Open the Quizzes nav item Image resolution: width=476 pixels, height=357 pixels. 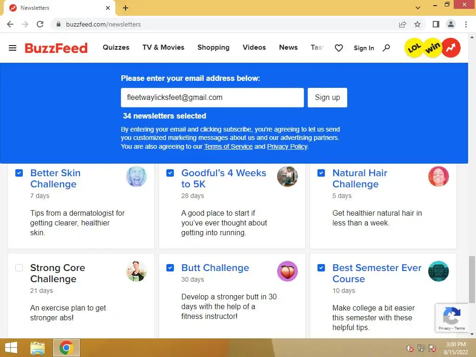(116, 47)
